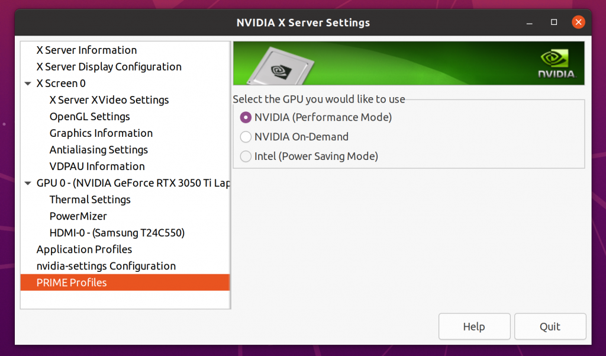Show Graphics Information page
Image resolution: width=606 pixels, height=356 pixels.
point(101,133)
